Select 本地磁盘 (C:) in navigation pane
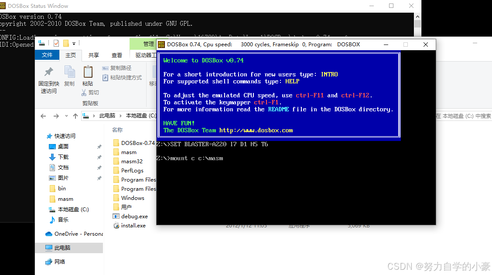The image size is (492, 275). [x=69, y=210]
